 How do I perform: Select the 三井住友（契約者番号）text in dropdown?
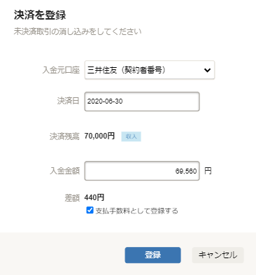point(127,70)
